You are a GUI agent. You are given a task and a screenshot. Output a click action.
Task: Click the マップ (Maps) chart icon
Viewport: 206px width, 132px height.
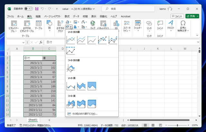(93, 25)
